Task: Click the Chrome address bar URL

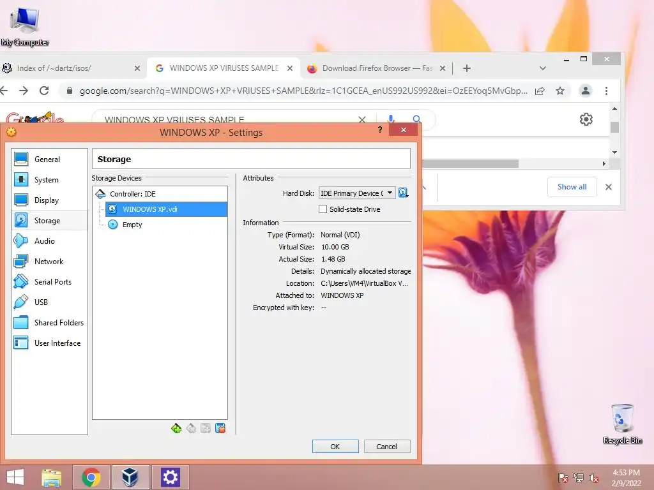Action: (303, 91)
